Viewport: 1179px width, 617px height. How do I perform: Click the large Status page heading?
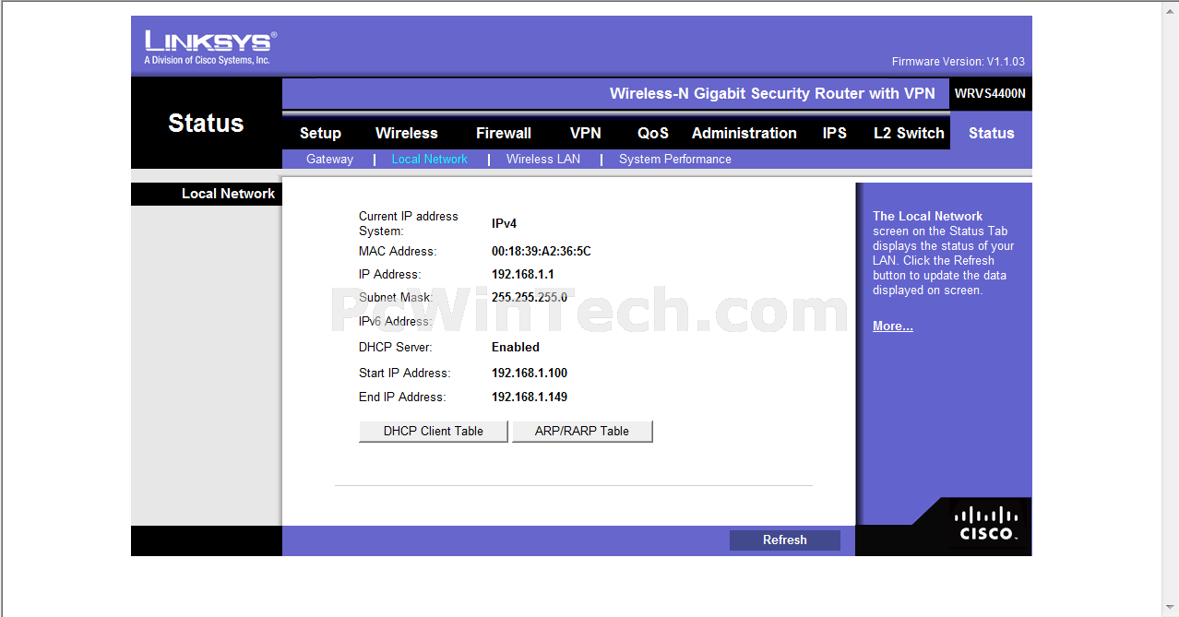click(x=206, y=124)
